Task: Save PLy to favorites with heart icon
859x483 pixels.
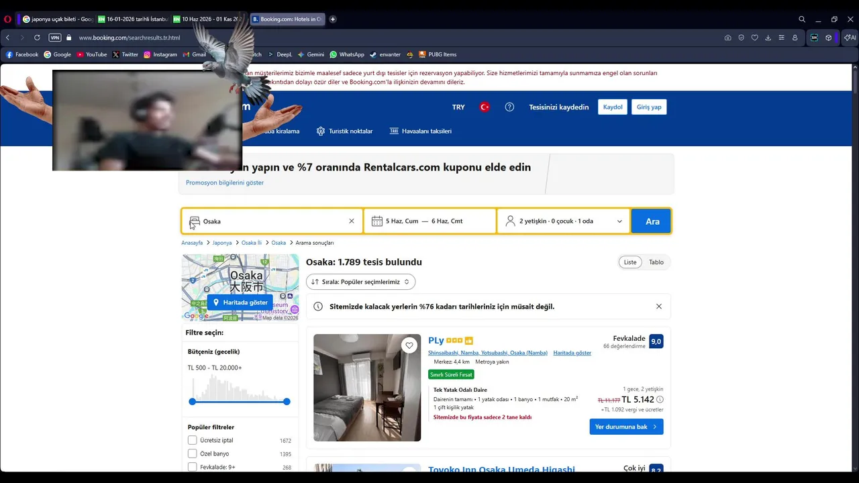Action: click(x=409, y=345)
